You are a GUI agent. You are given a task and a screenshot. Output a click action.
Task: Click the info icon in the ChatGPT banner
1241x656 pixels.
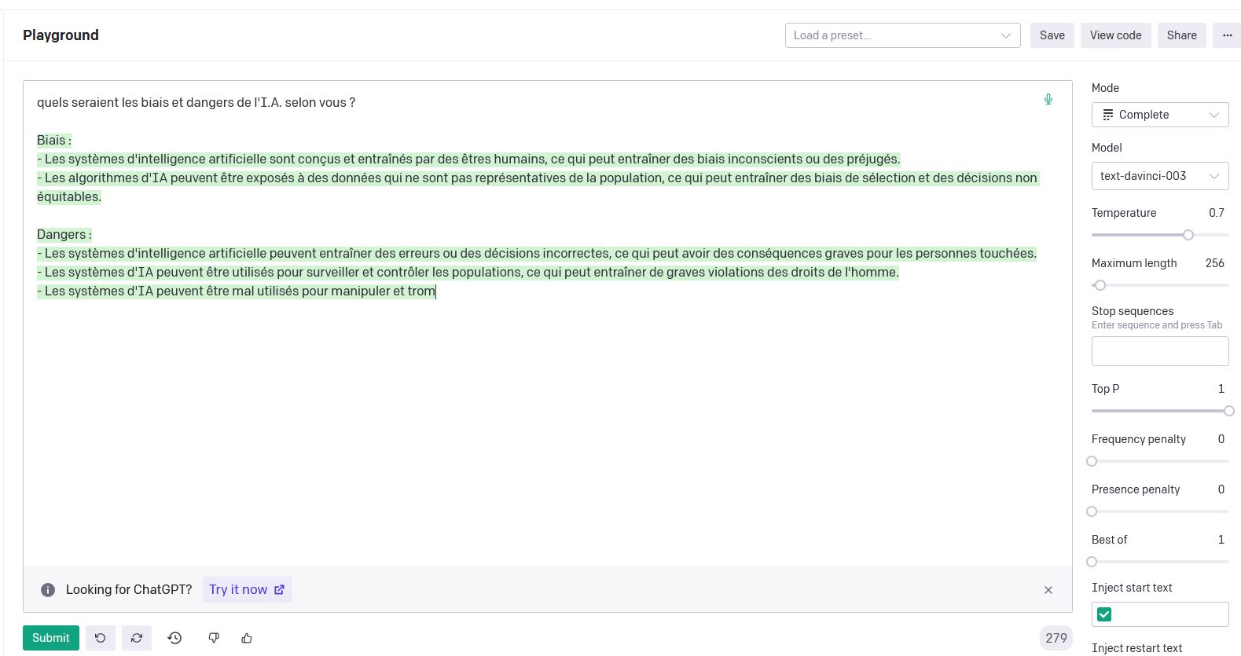click(48, 590)
